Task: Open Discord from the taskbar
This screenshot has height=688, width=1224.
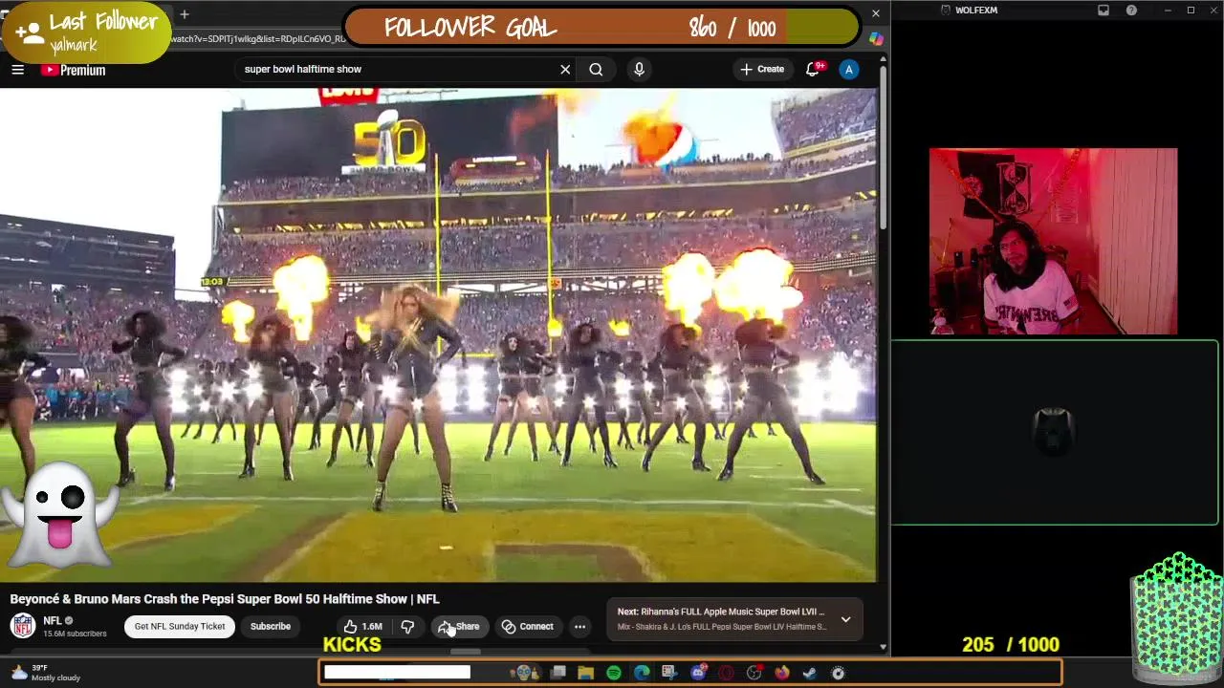Action: click(x=699, y=673)
